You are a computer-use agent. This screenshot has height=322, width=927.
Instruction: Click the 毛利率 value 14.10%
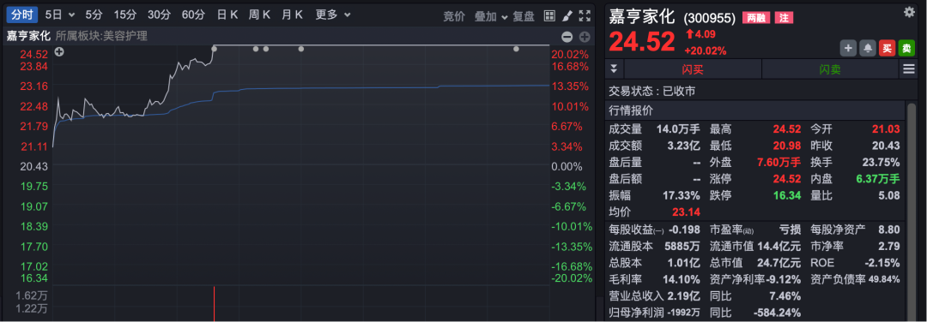pos(681,279)
